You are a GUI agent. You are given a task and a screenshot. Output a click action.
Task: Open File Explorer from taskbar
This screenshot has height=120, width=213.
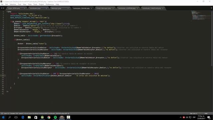29,117
